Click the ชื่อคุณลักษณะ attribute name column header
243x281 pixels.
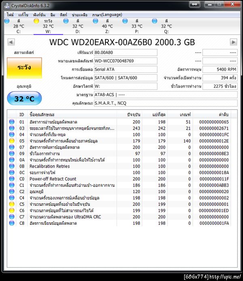(72, 115)
